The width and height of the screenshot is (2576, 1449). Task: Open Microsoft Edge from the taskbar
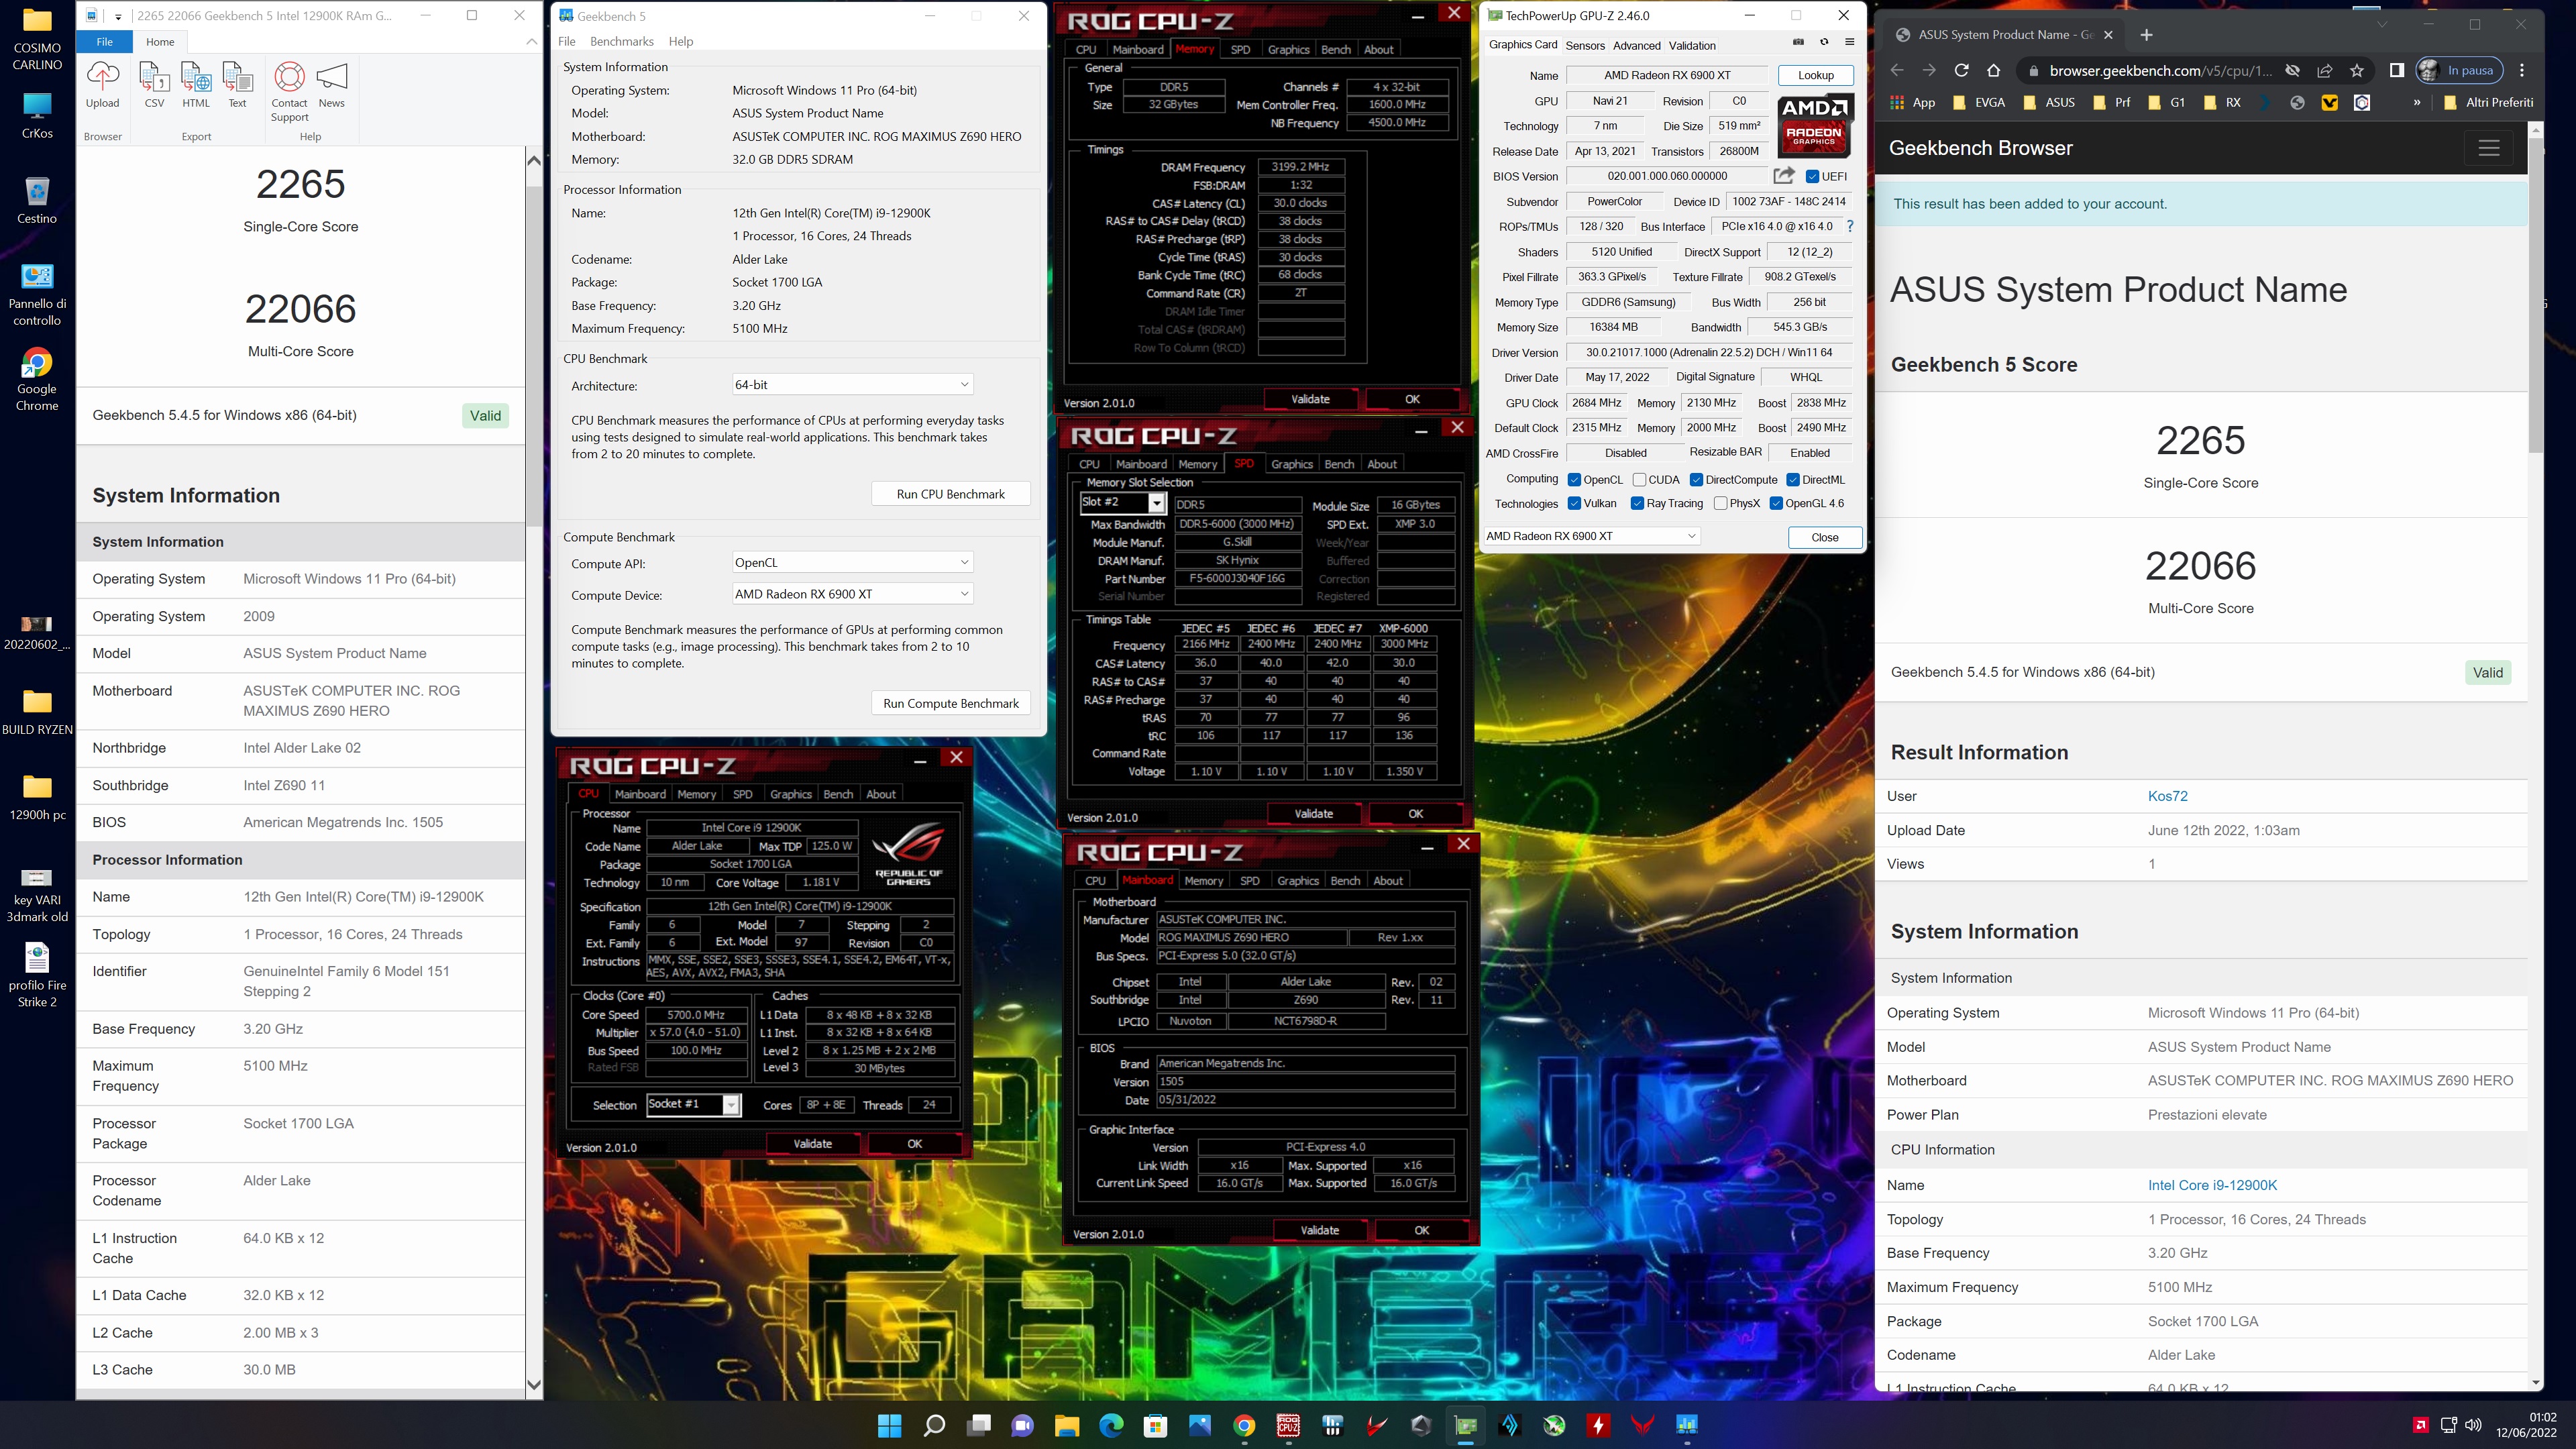(1111, 1425)
